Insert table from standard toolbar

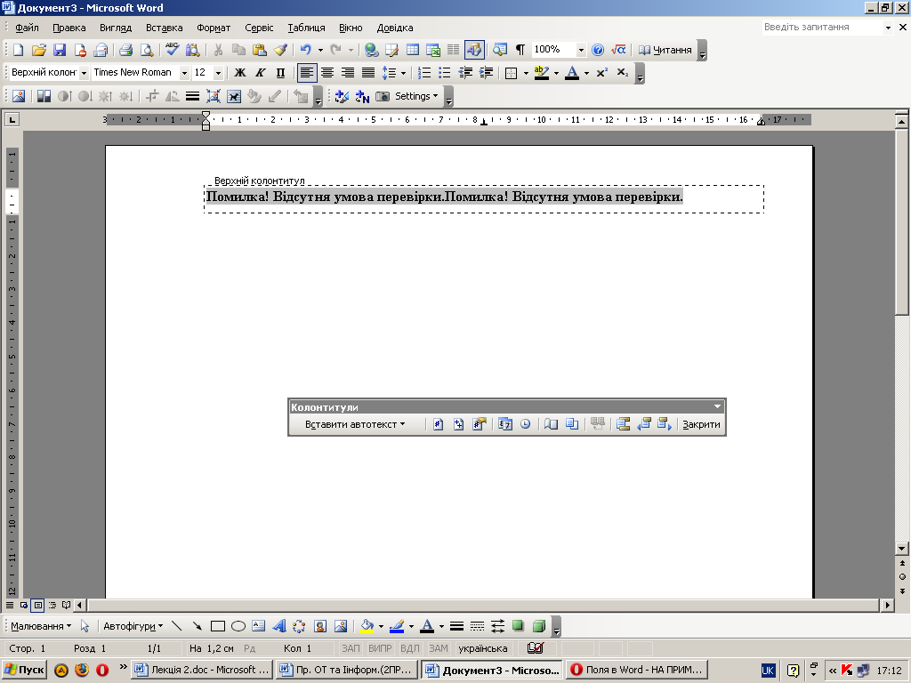pyautogui.click(x=413, y=50)
